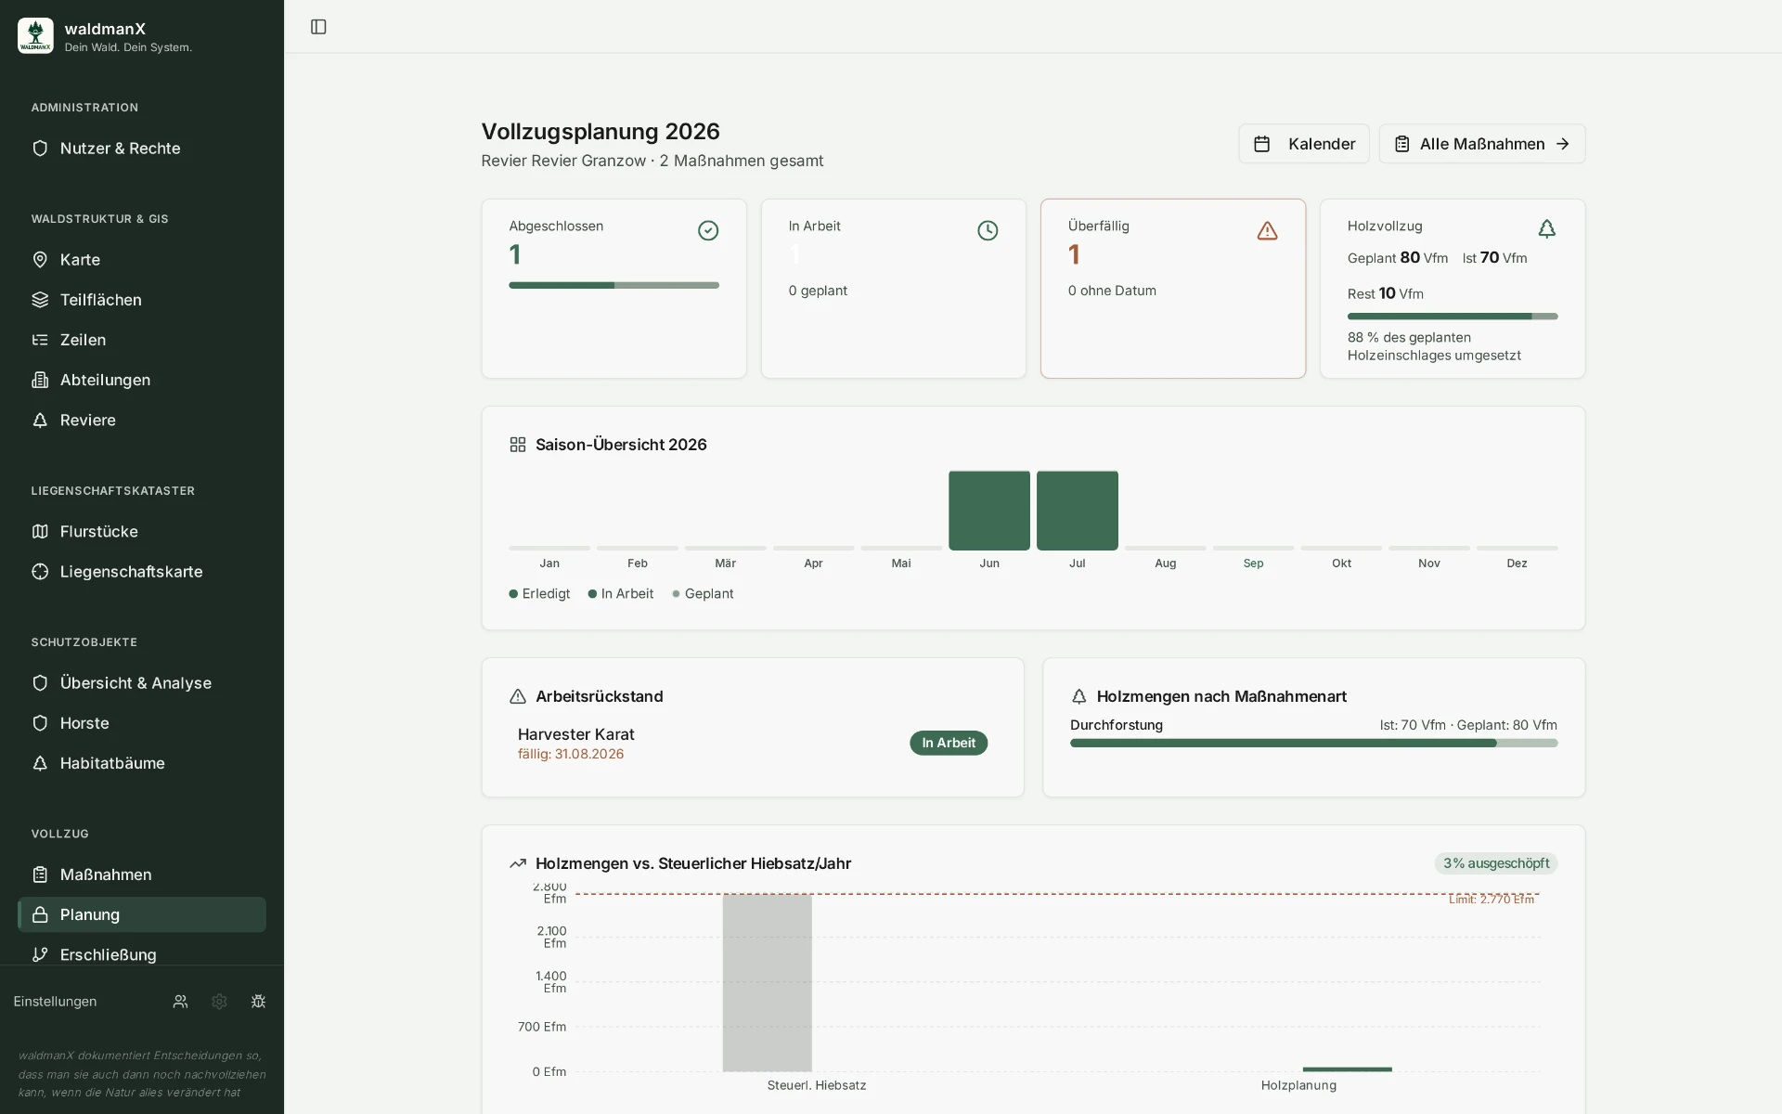1782x1114 pixels.
Task: Click the Durchforstung progress bar
Action: coord(1313,743)
